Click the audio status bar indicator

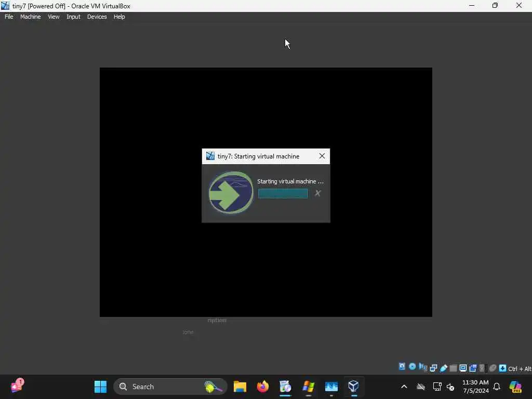[423, 367]
